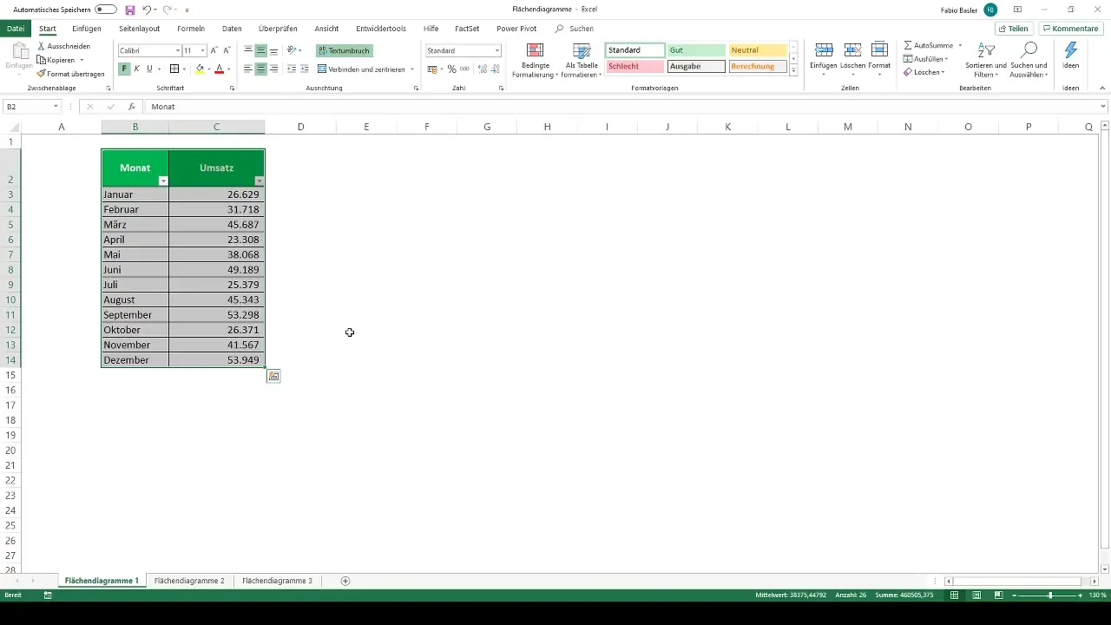Toggle italic (K) formatting
This screenshot has width=1111, height=625.
[136, 69]
